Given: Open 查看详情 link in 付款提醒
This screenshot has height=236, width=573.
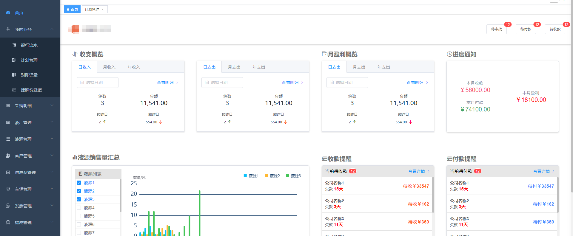Looking at the screenshot, I should [544, 171].
